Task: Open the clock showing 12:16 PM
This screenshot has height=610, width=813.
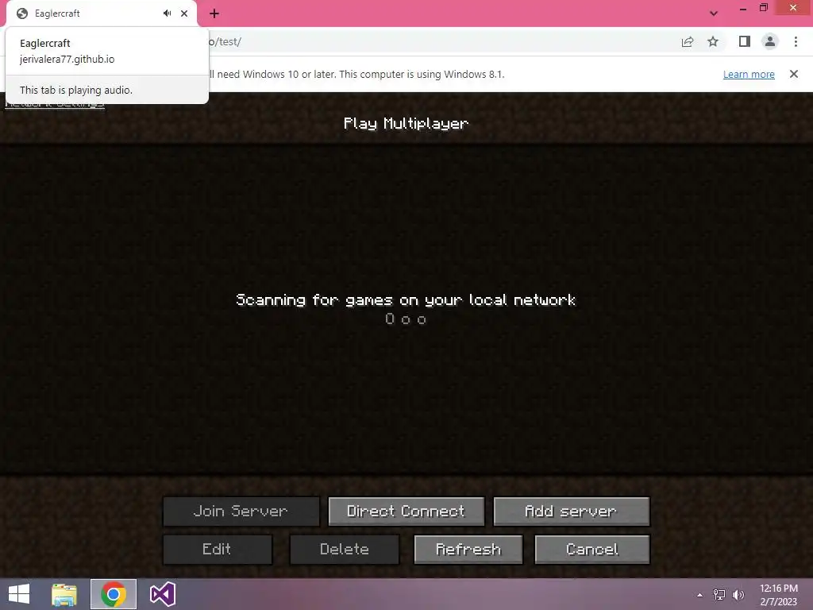Action: click(778, 595)
